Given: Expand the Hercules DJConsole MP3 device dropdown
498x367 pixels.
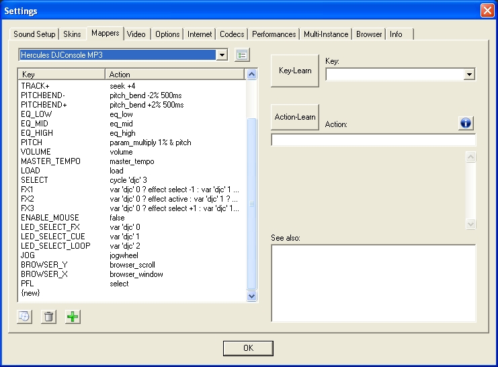Looking at the screenshot, I should 222,54.
